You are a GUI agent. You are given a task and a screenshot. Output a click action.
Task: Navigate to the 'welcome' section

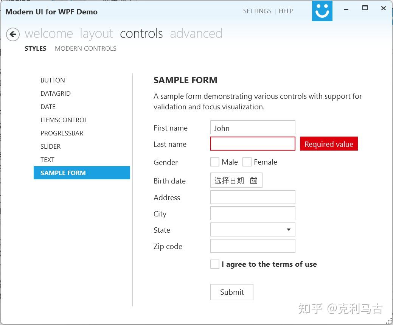[x=49, y=33]
